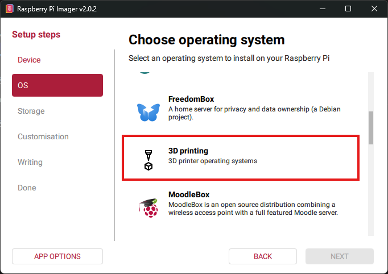Open APP OPTIONS

pyautogui.click(x=57, y=256)
